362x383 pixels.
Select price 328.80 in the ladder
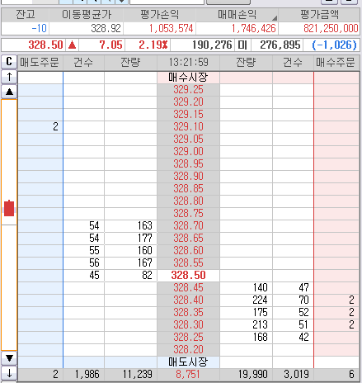coord(188,201)
